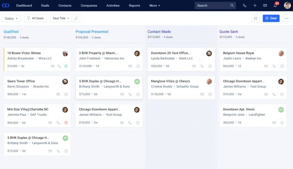Click the search magnifier icon
Image resolution: width=293 pixels, height=169 pixels.
232,5
